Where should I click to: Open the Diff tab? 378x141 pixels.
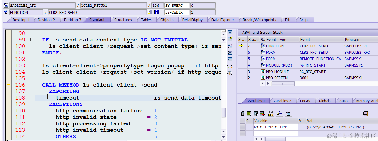pyautogui.click(x=288, y=20)
